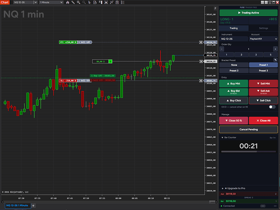Screen dimensions: 280x210
Task: Click the Zoom Out magnifier icon
Action: coord(84,3)
